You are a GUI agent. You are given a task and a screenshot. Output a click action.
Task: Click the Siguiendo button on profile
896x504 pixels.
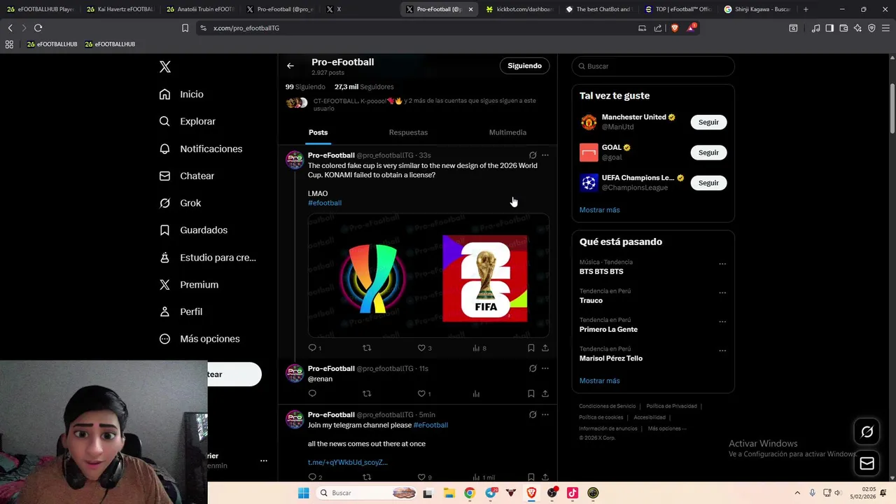pyautogui.click(x=524, y=66)
